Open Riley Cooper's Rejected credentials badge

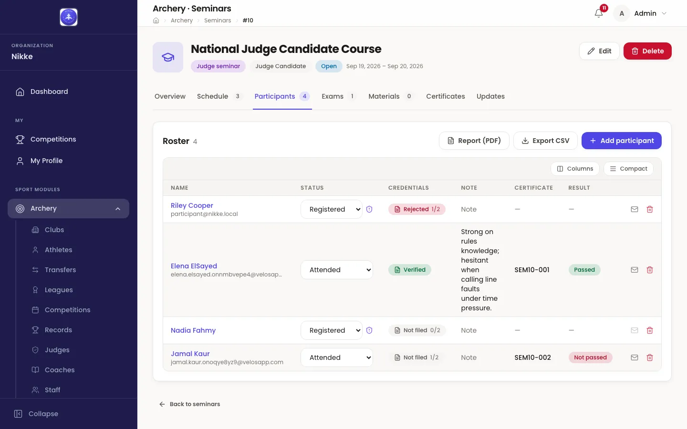pos(417,209)
